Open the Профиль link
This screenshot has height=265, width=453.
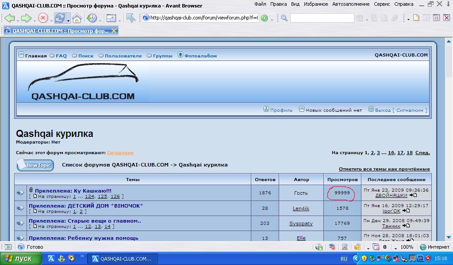coord(281,110)
